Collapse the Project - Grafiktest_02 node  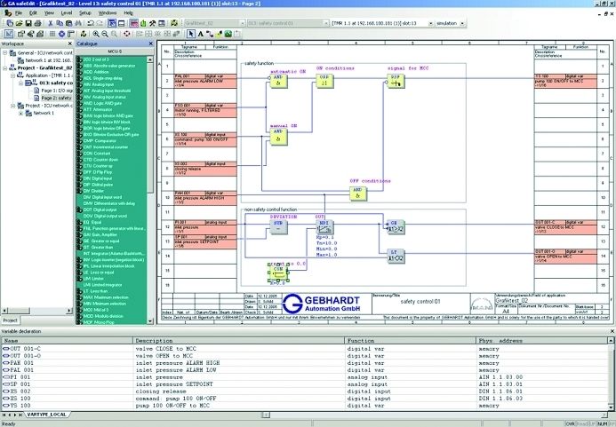5,67
